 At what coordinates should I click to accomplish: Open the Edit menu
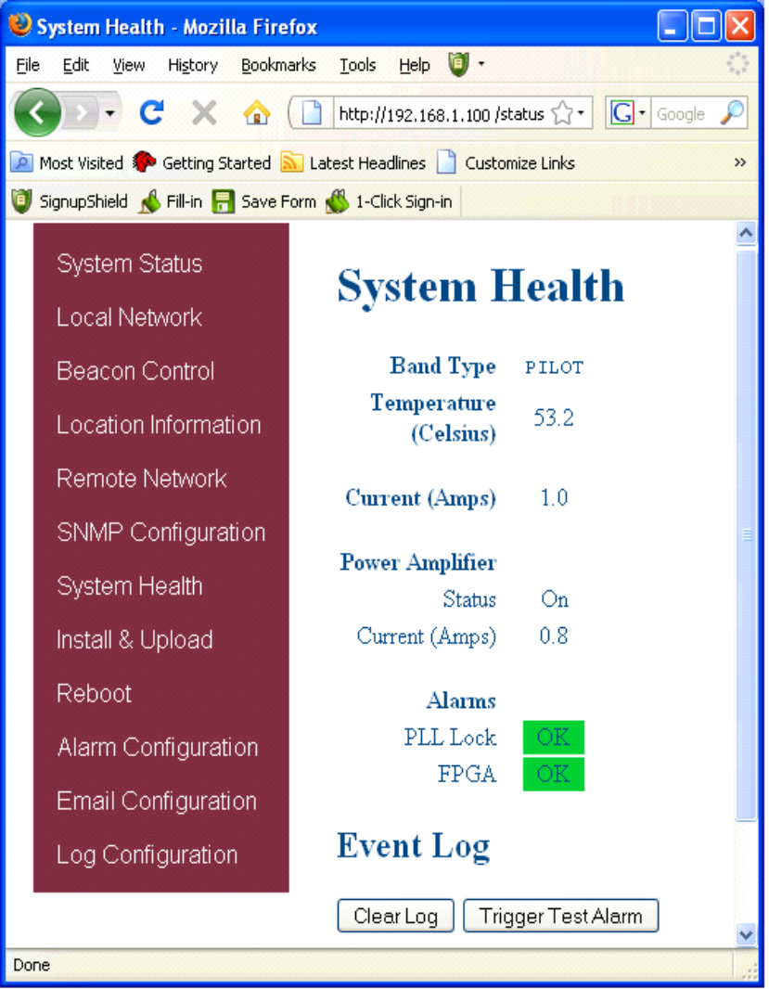[x=76, y=65]
